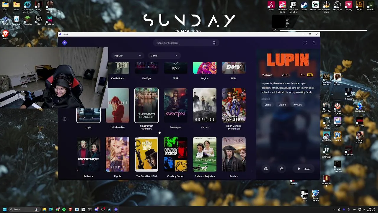
Task: Open the Recycle Bin desktop icon
Action: click(x=17, y=21)
